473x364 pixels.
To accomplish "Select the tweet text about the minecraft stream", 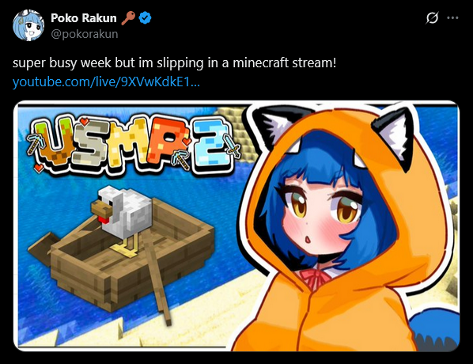I will coord(174,63).
